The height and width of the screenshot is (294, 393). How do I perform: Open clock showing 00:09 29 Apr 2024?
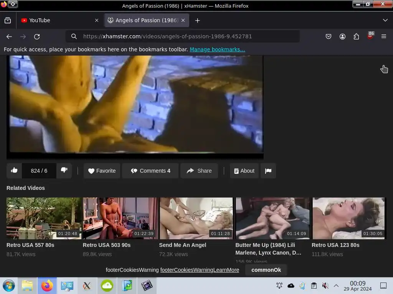pyautogui.click(x=358, y=286)
